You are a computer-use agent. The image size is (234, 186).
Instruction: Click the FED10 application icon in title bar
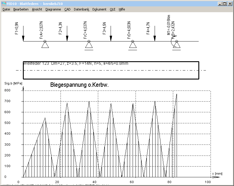tap(3, 3)
